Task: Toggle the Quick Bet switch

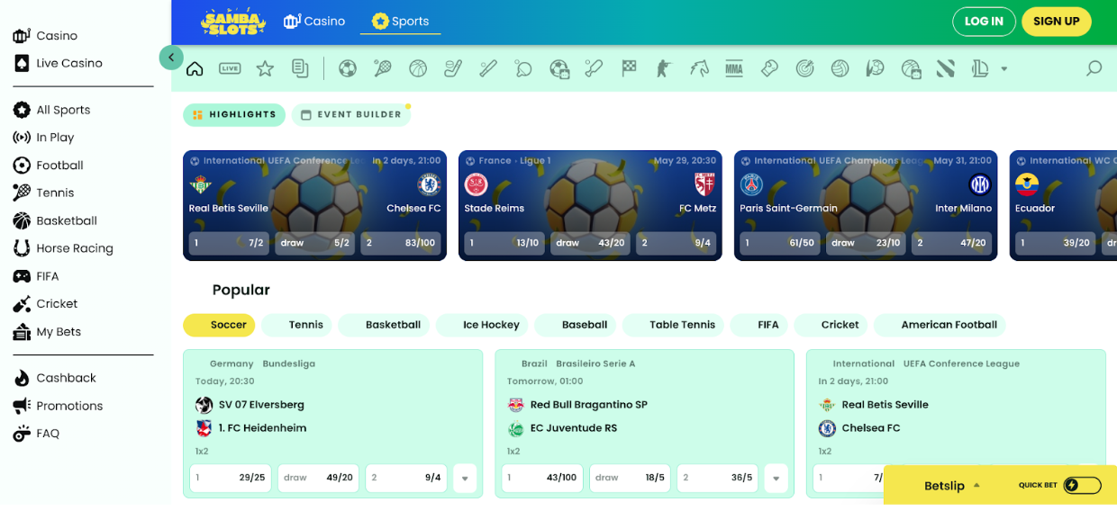Action: tap(1082, 486)
